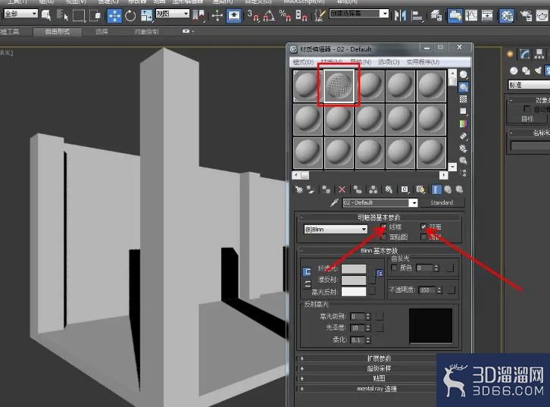Select the first material sample slot
550x407 pixels.
[x=308, y=86]
